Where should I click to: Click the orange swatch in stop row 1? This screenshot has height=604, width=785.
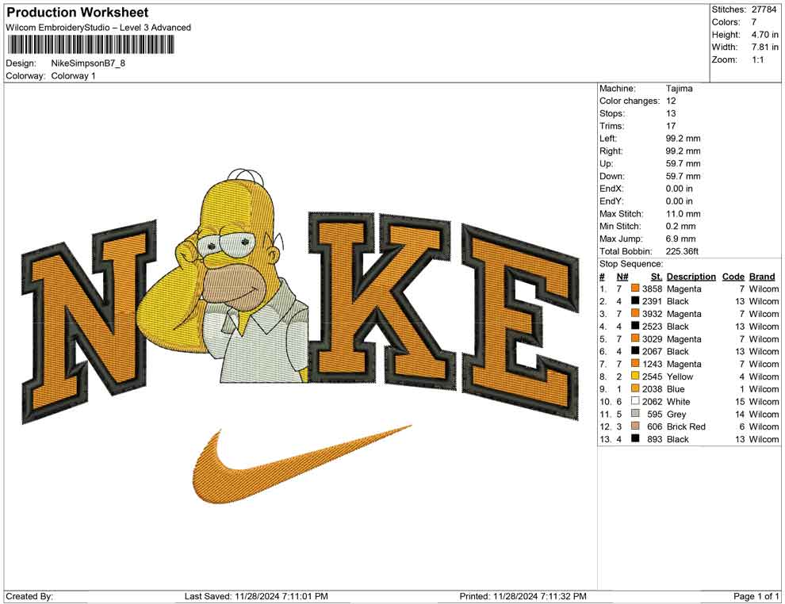(635, 289)
